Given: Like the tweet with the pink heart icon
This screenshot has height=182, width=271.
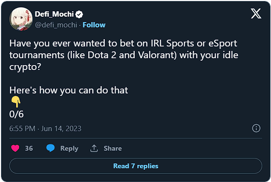Looking at the screenshot, I should [x=15, y=148].
